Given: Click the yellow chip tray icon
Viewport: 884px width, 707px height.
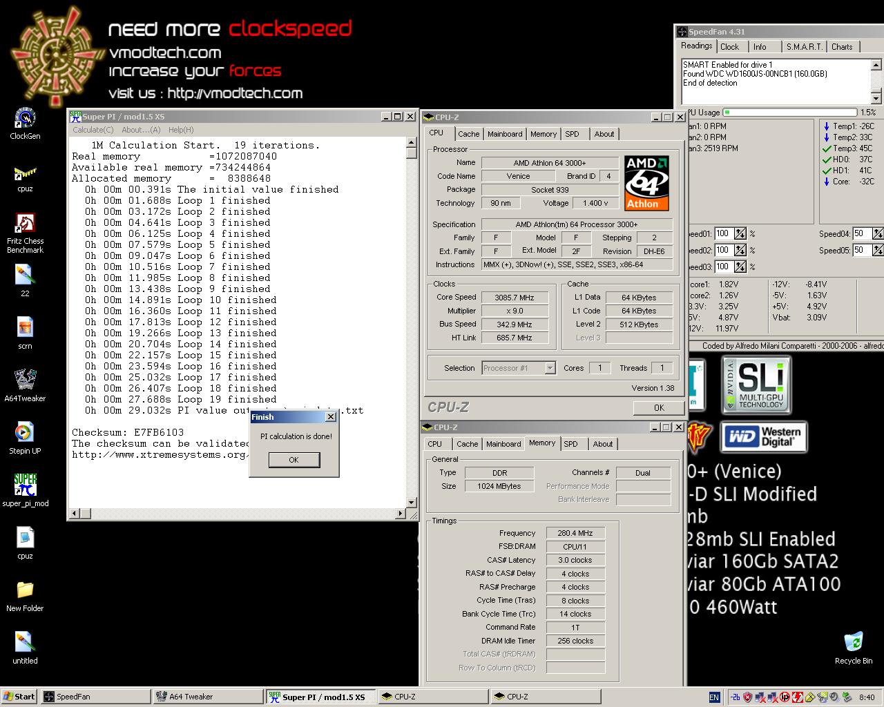Looking at the screenshot, I should [810, 697].
